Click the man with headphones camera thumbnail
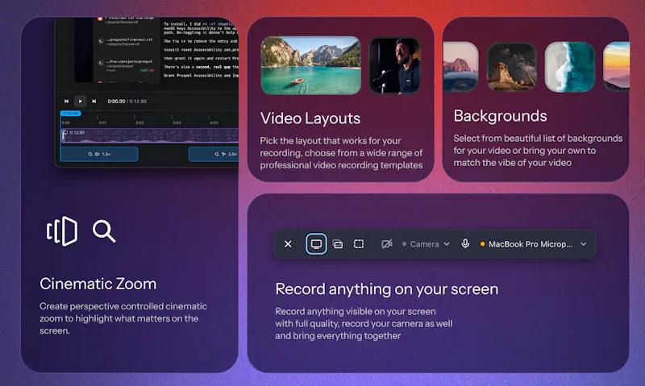Image resolution: width=645 pixels, height=386 pixels. point(395,66)
